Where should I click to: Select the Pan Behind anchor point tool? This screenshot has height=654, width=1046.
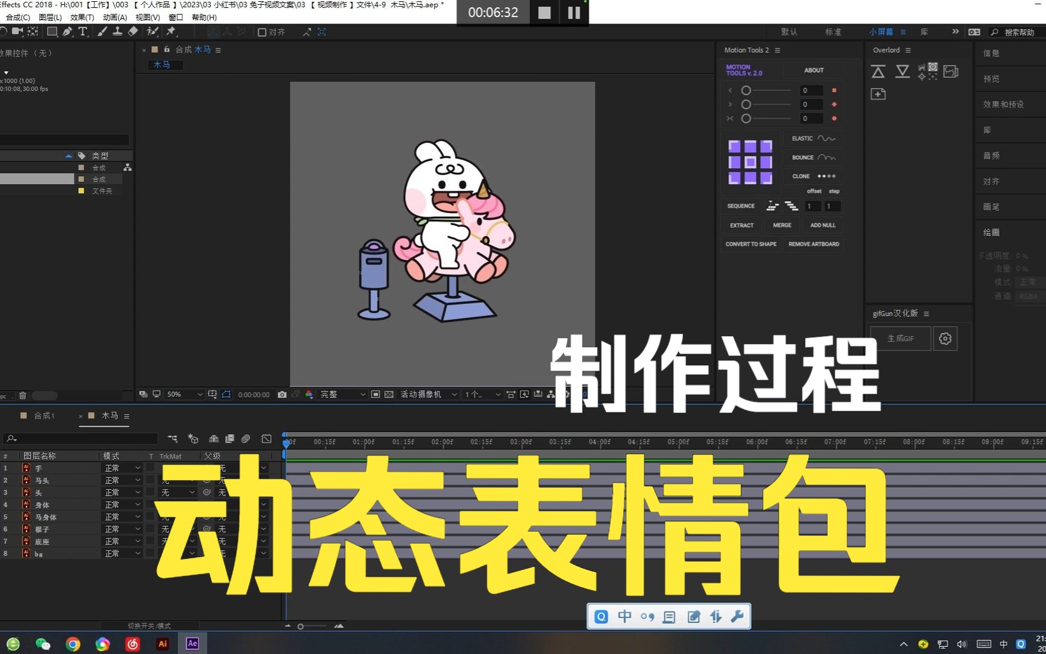33,31
